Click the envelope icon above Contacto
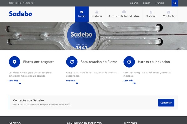This screenshot has width=187, height=124. click(x=169, y=12)
